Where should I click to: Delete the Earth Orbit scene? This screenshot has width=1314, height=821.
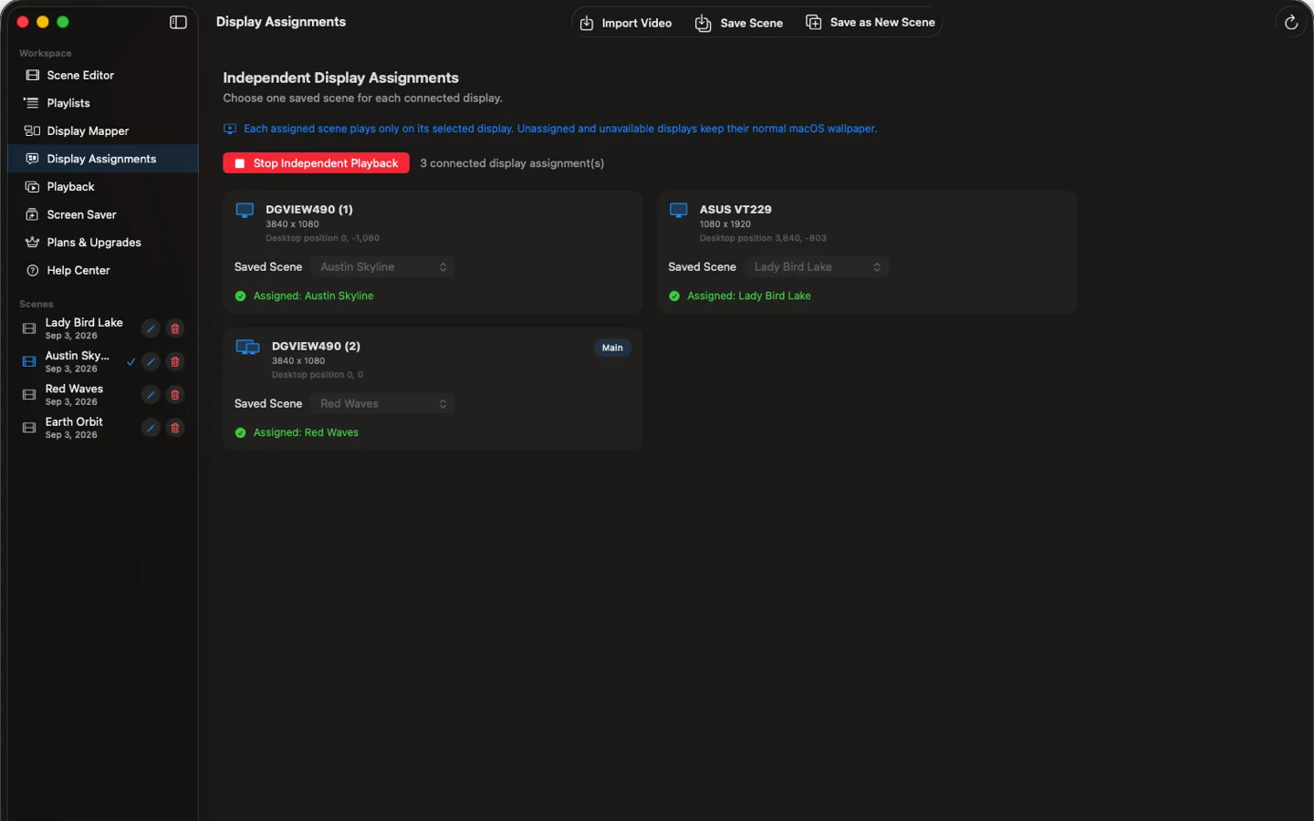pos(175,428)
